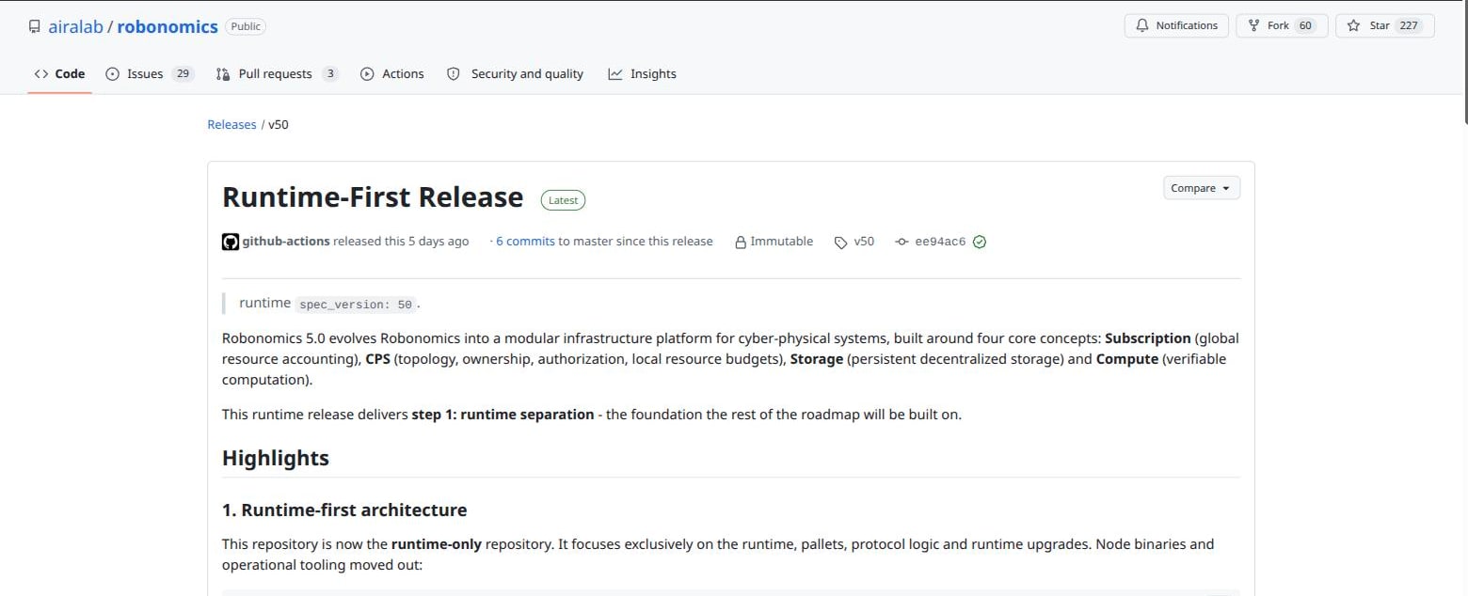Open the robonomics repository link
The width and height of the screenshot is (1468, 596).
[168, 26]
